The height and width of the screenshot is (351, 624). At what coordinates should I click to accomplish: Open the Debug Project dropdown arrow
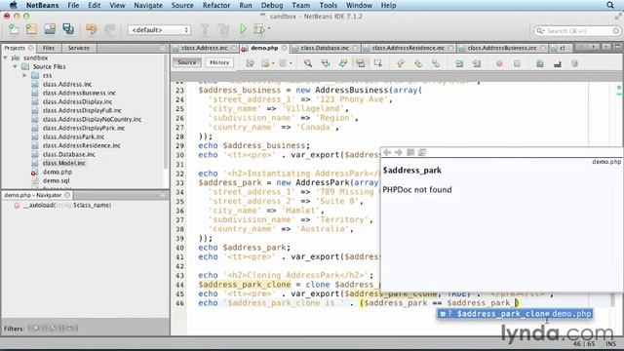(269, 28)
